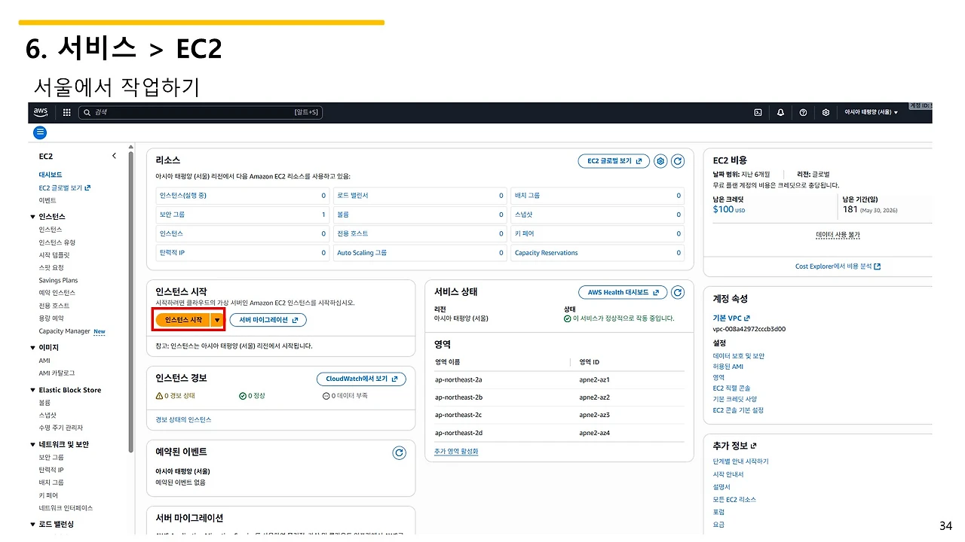This screenshot has width=965, height=542.
Task: Click the AWS logo in the top bar
Action: pos(40,112)
